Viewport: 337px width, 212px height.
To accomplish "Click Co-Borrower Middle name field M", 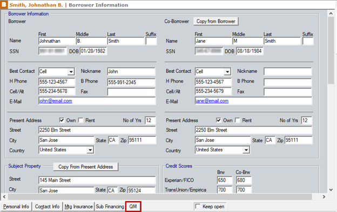I will (x=248, y=41).
